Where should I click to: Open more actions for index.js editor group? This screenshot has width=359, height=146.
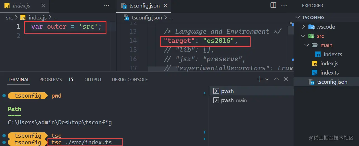(x=106, y=6)
